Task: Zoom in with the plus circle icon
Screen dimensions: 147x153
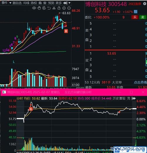Action: tap(64, 8)
